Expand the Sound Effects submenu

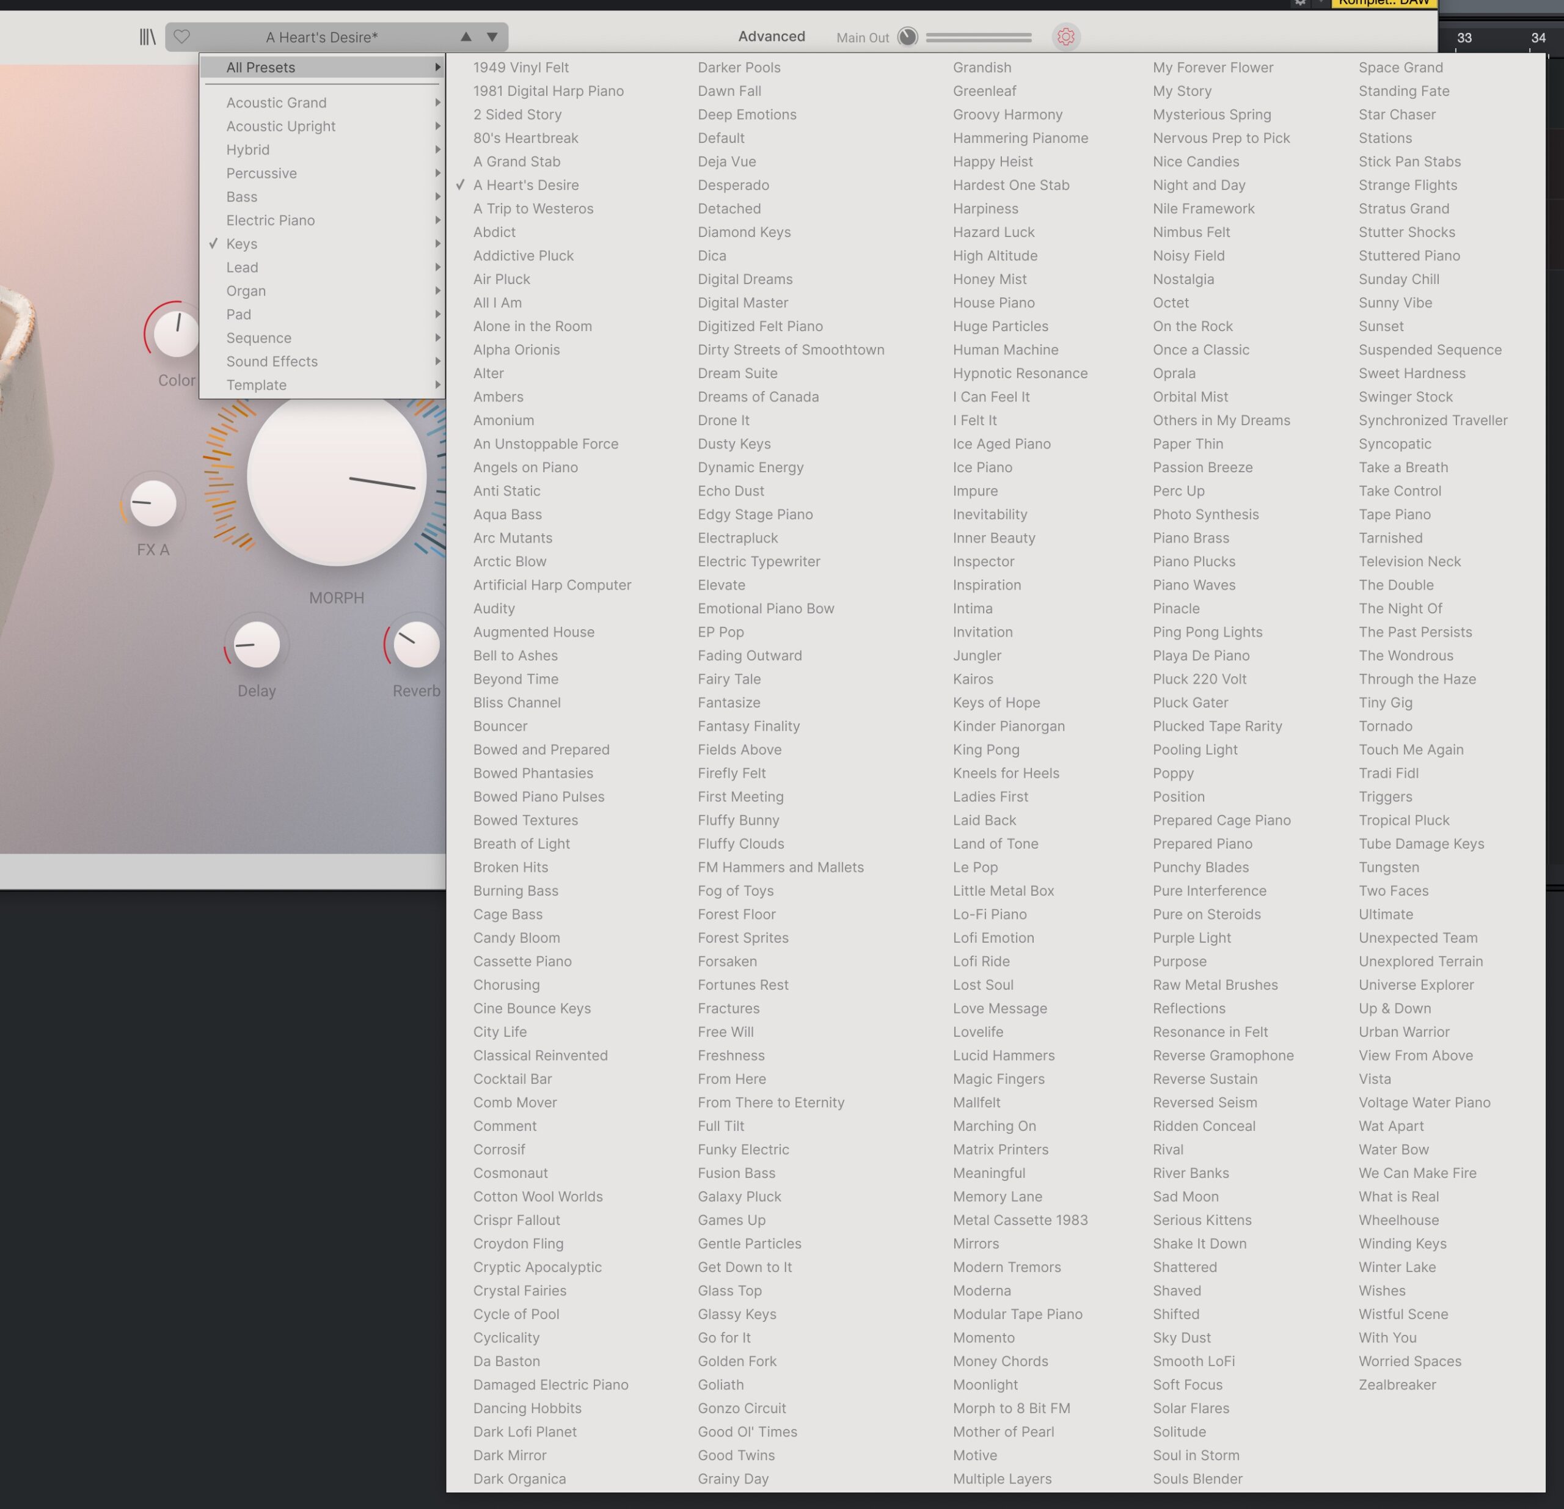click(271, 362)
